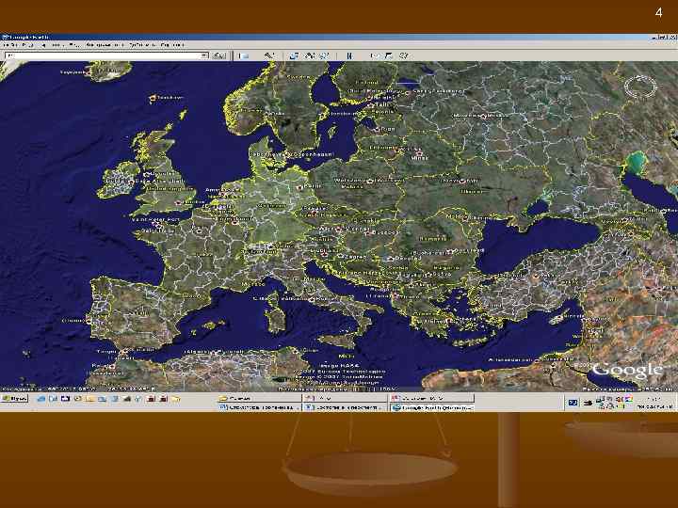Click the blue language indicator in tray
The image size is (678, 508).
tap(573, 403)
